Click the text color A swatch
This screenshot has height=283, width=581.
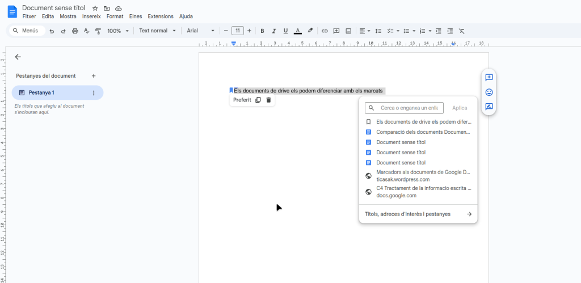tap(298, 31)
